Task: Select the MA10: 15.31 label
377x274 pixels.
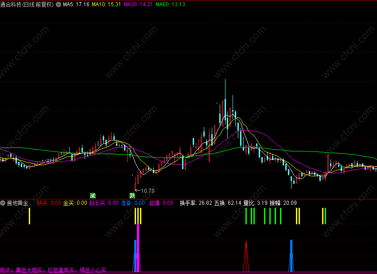Action: coord(106,4)
